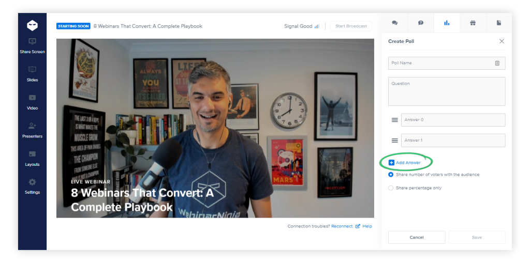Click the Answer 1 input field
This screenshot has height=263, width=530.
[x=453, y=140]
